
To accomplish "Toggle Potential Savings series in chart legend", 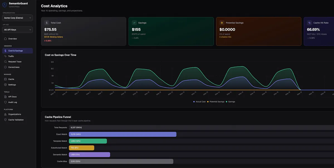I will click(x=216, y=102).
